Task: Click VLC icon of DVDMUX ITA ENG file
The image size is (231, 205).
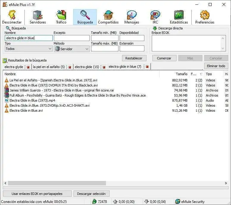Action: coord(7,85)
